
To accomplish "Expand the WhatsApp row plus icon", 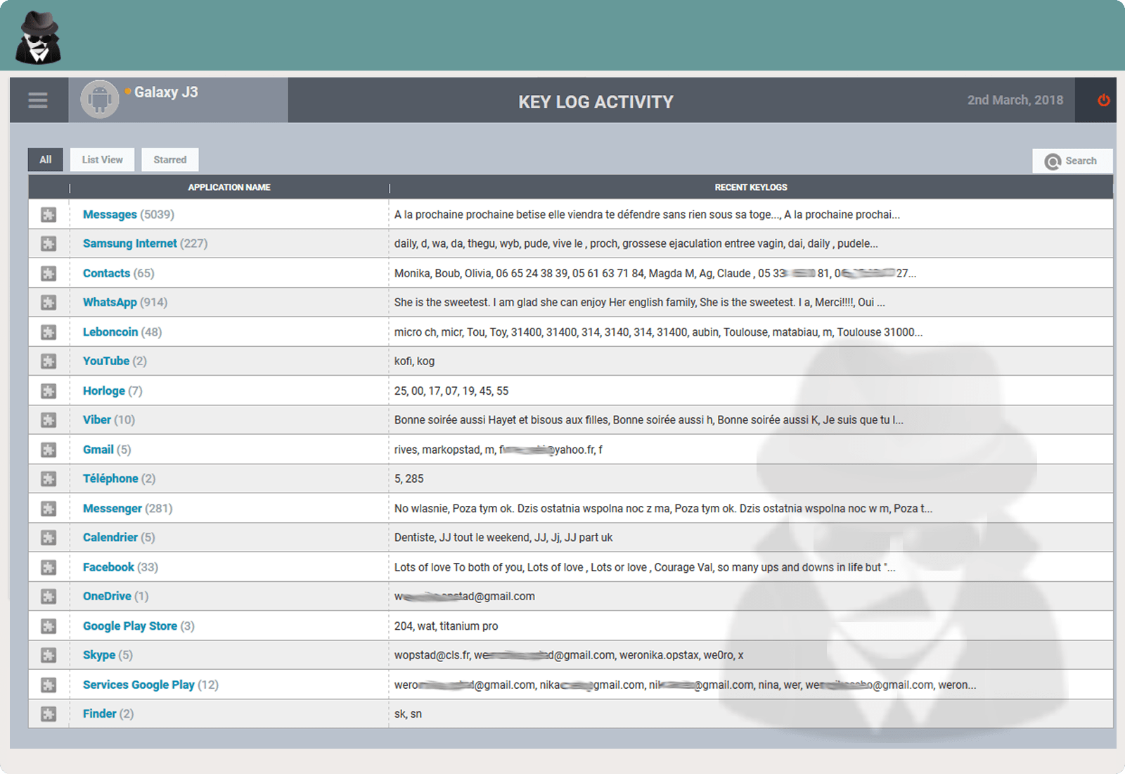I will pos(49,303).
